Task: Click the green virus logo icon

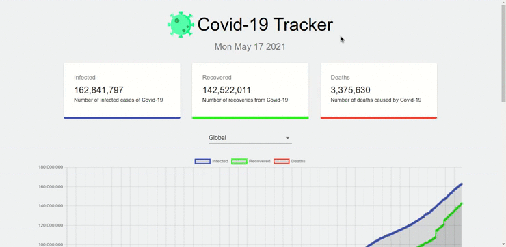Action: click(181, 25)
